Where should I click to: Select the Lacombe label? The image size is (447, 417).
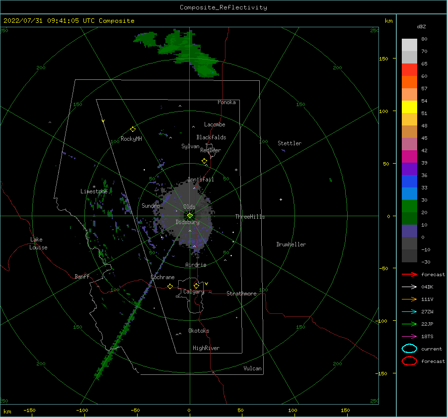pyautogui.click(x=215, y=124)
